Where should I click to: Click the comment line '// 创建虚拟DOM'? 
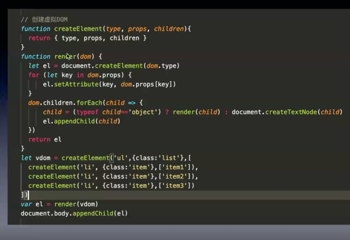44,20
